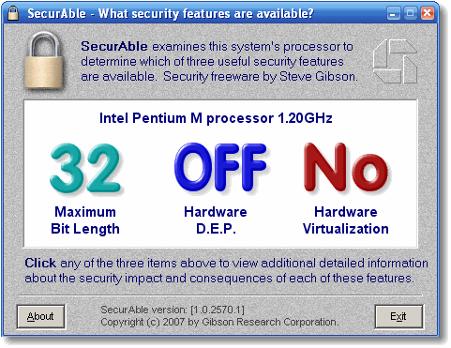Select the Maximum Bit Length label
This screenshot has width=451, height=348.
click(x=85, y=220)
